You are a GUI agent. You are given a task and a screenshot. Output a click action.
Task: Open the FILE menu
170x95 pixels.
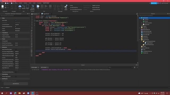2,3
